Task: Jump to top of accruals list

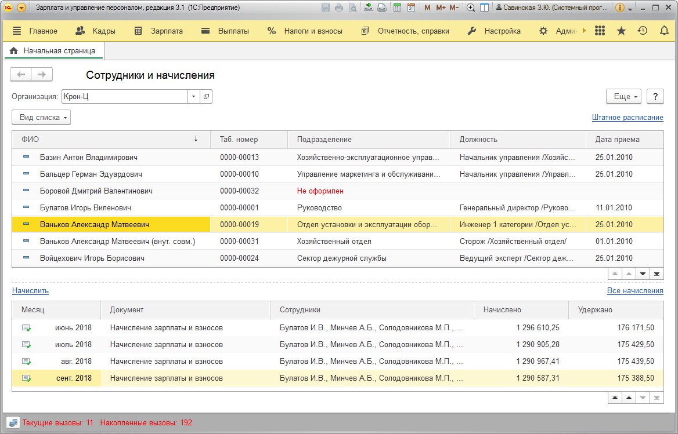Action: (615, 397)
